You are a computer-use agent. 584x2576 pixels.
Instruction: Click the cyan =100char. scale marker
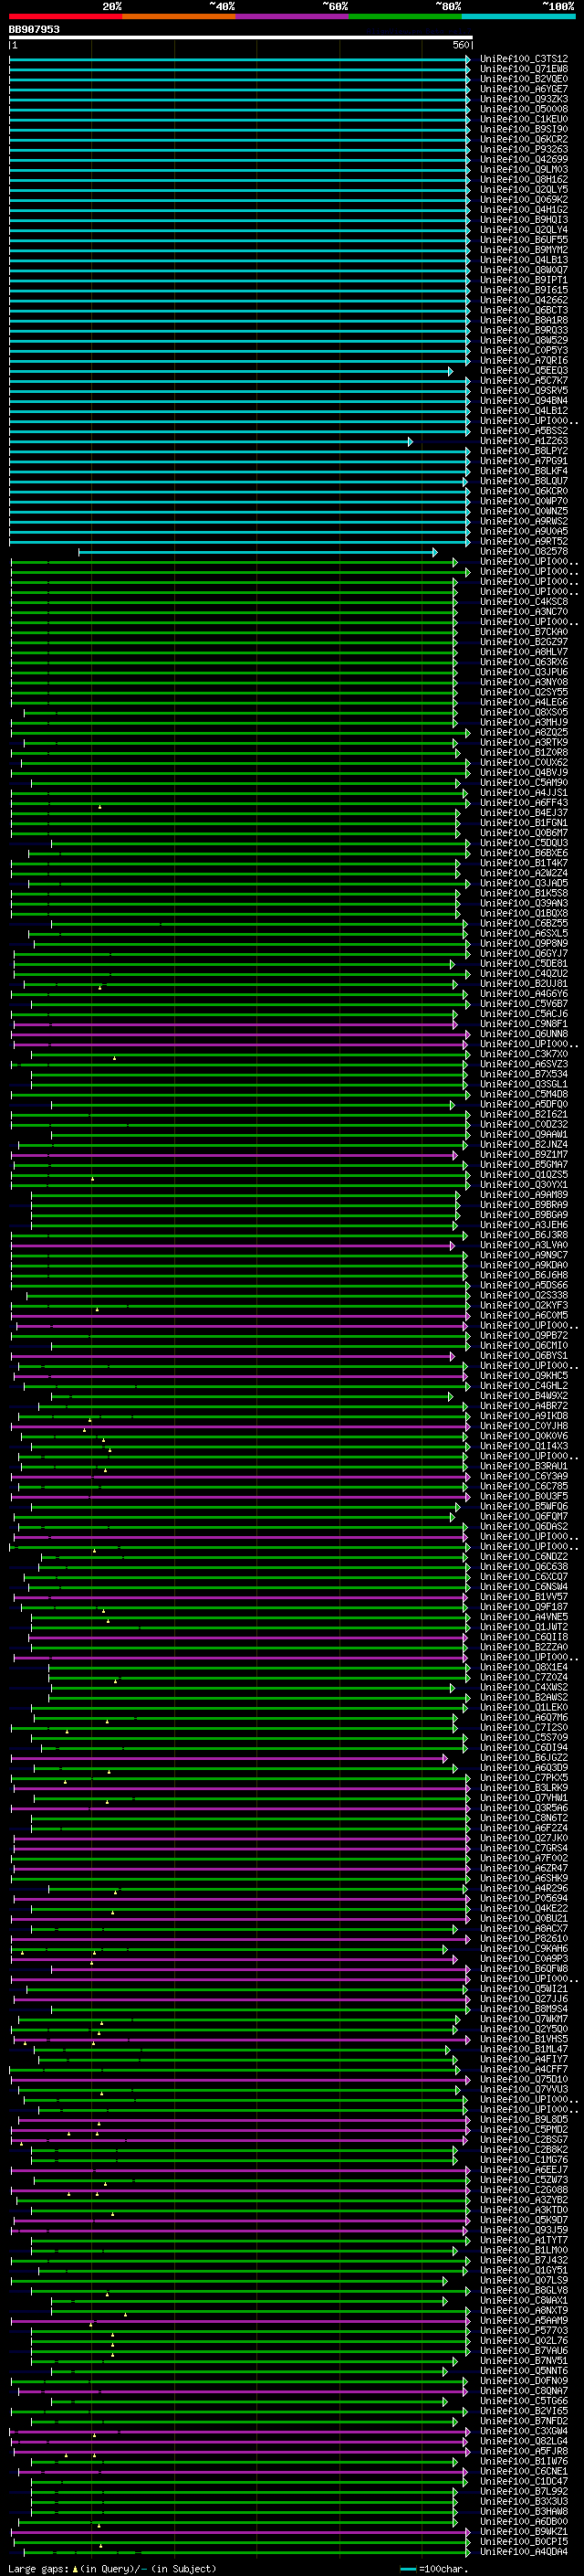click(x=407, y=2568)
